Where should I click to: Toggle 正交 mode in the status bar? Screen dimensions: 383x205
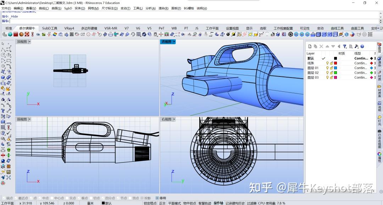(162, 203)
